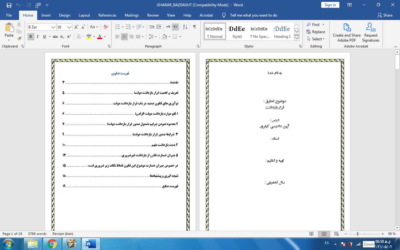Click the Replace button in Editing
This screenshot has width=400, height=250.
316,32
